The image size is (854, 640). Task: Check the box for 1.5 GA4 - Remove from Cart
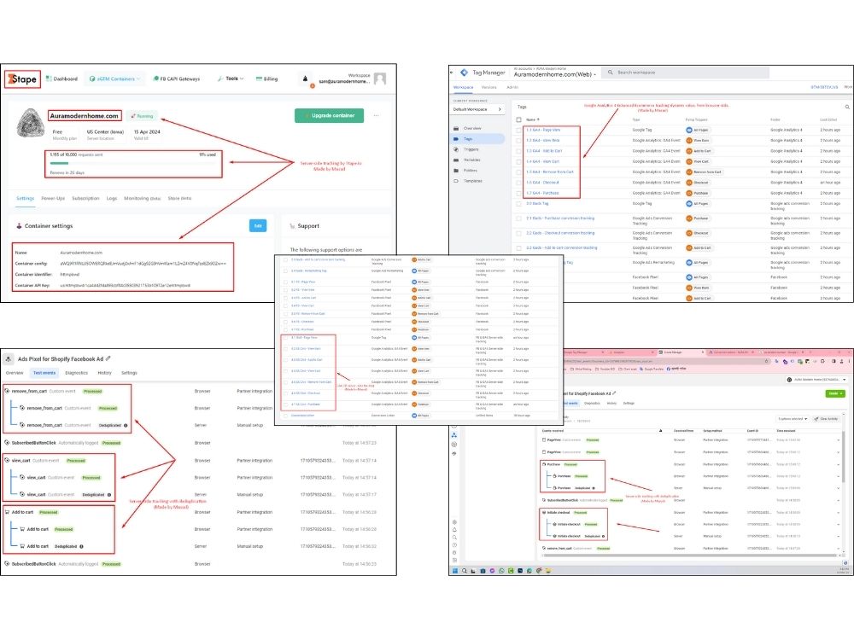(x=518, y=172)
